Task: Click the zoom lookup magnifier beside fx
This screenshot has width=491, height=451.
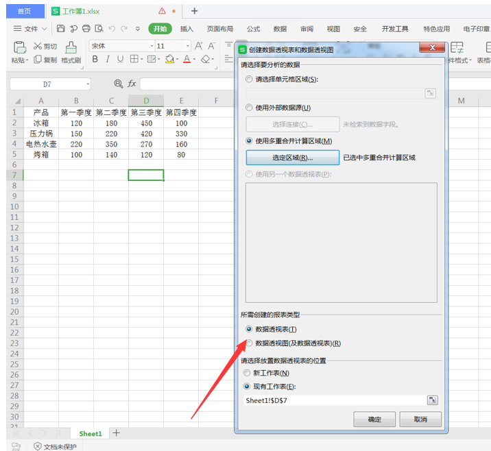Action: coord(118,84)
